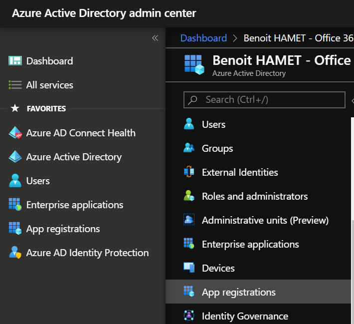Click the Azure AD Connect Health icon
The height and width of the screenshot is (324, 354).
(x=15, y=133)
